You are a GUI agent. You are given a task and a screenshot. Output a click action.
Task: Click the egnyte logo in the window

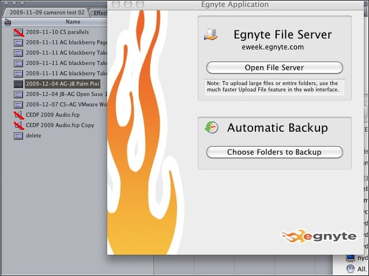pyautogui.click(x=319, y=236)
